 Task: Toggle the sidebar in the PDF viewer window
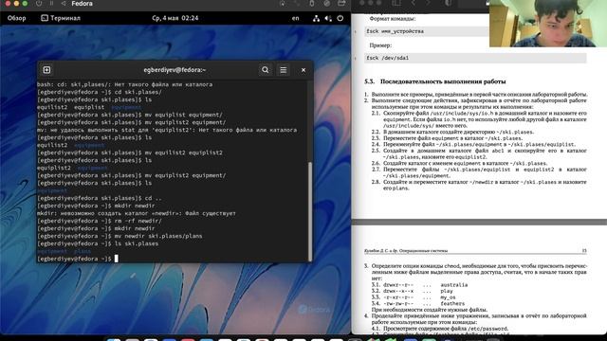pyautogui.click(x=396, y=3)
